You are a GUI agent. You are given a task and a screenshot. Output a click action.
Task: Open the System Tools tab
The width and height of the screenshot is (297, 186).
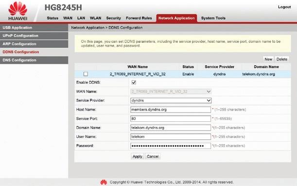click(213, 18)
